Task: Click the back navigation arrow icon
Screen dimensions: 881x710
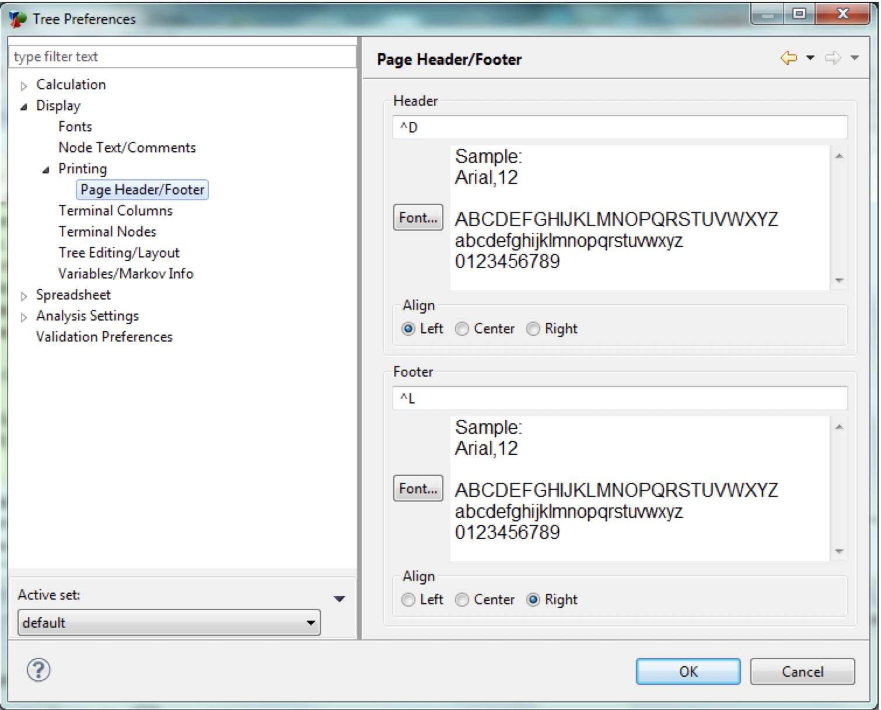Action: (788, 58)
